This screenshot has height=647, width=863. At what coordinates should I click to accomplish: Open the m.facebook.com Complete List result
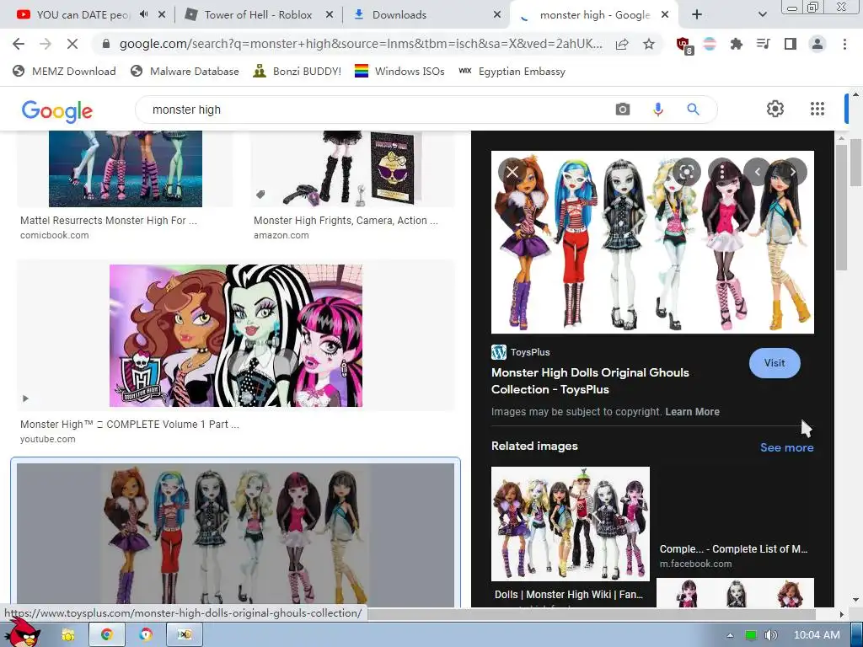point(733,556)
